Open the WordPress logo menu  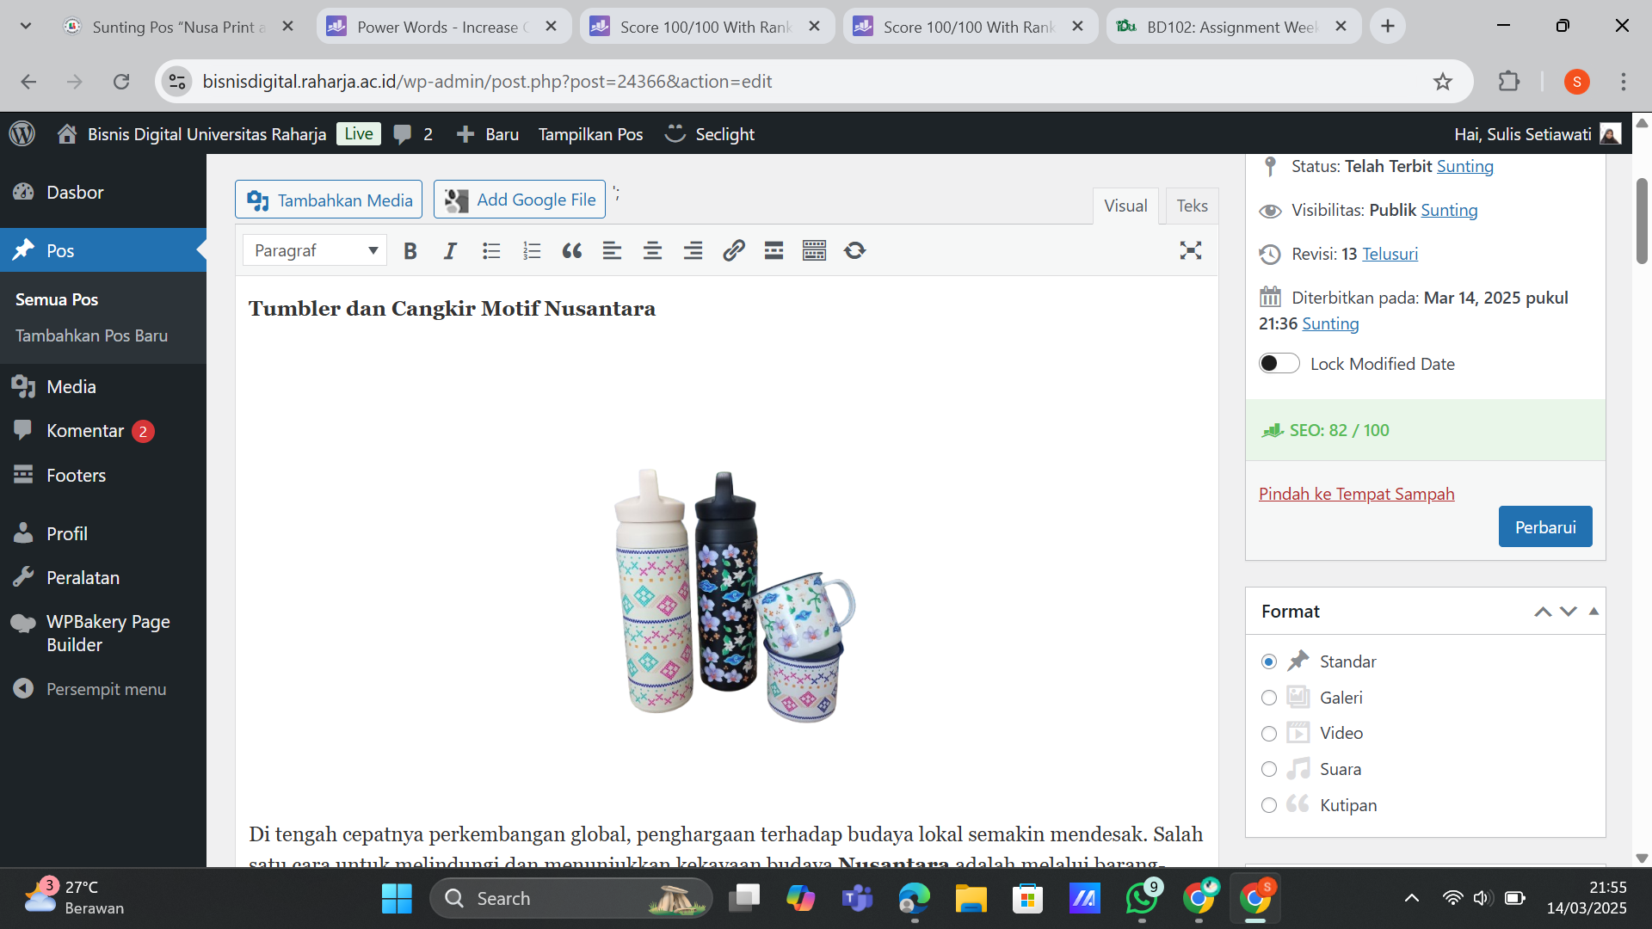pyautogui.click(x=22, y=133)
